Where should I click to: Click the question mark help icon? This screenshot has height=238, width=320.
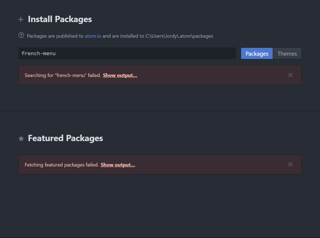coord(21,35)
